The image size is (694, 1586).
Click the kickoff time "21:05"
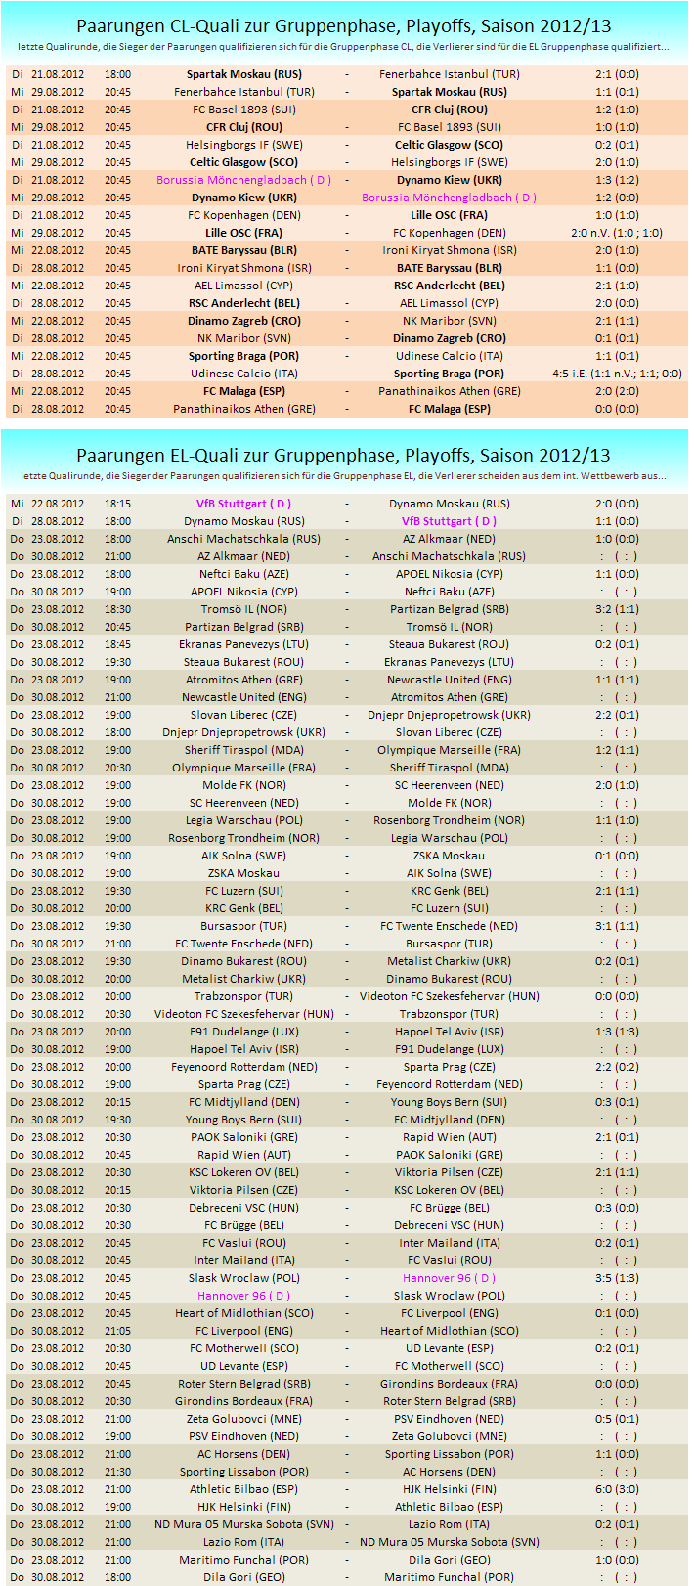[x=117, y=1331]
